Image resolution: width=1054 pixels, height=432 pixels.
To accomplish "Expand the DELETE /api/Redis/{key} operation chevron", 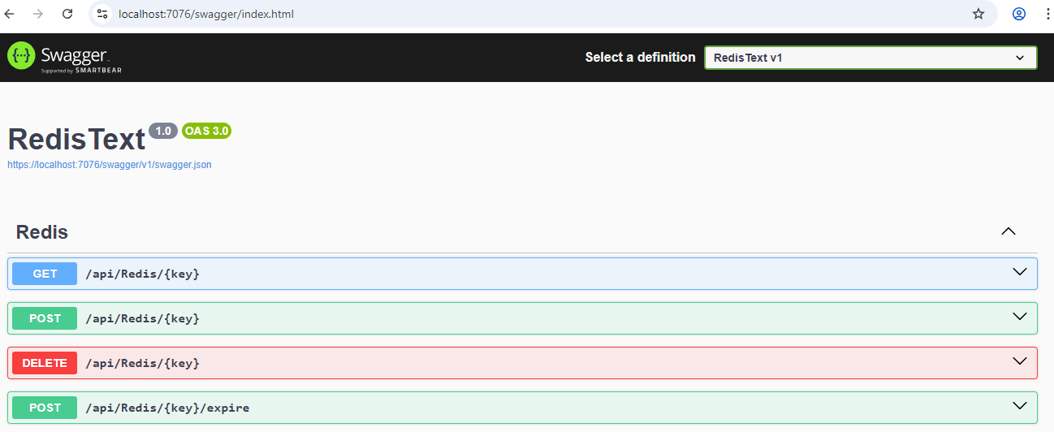I will (x=1021, y=361).
